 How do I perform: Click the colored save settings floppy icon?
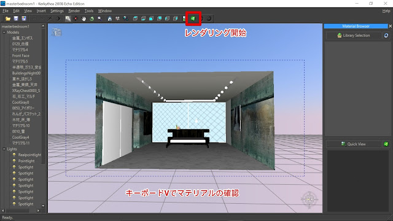tap(24, 18)
